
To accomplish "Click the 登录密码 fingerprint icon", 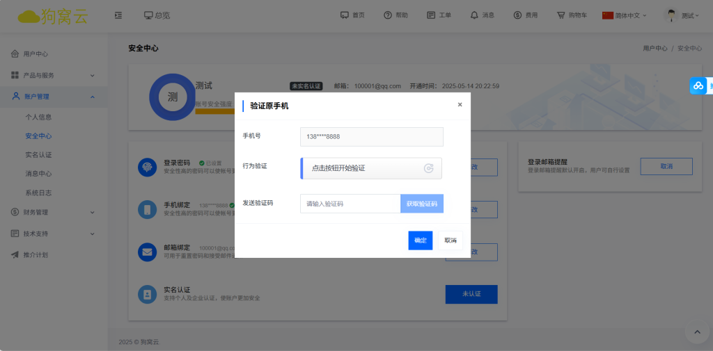I will 148,168.
